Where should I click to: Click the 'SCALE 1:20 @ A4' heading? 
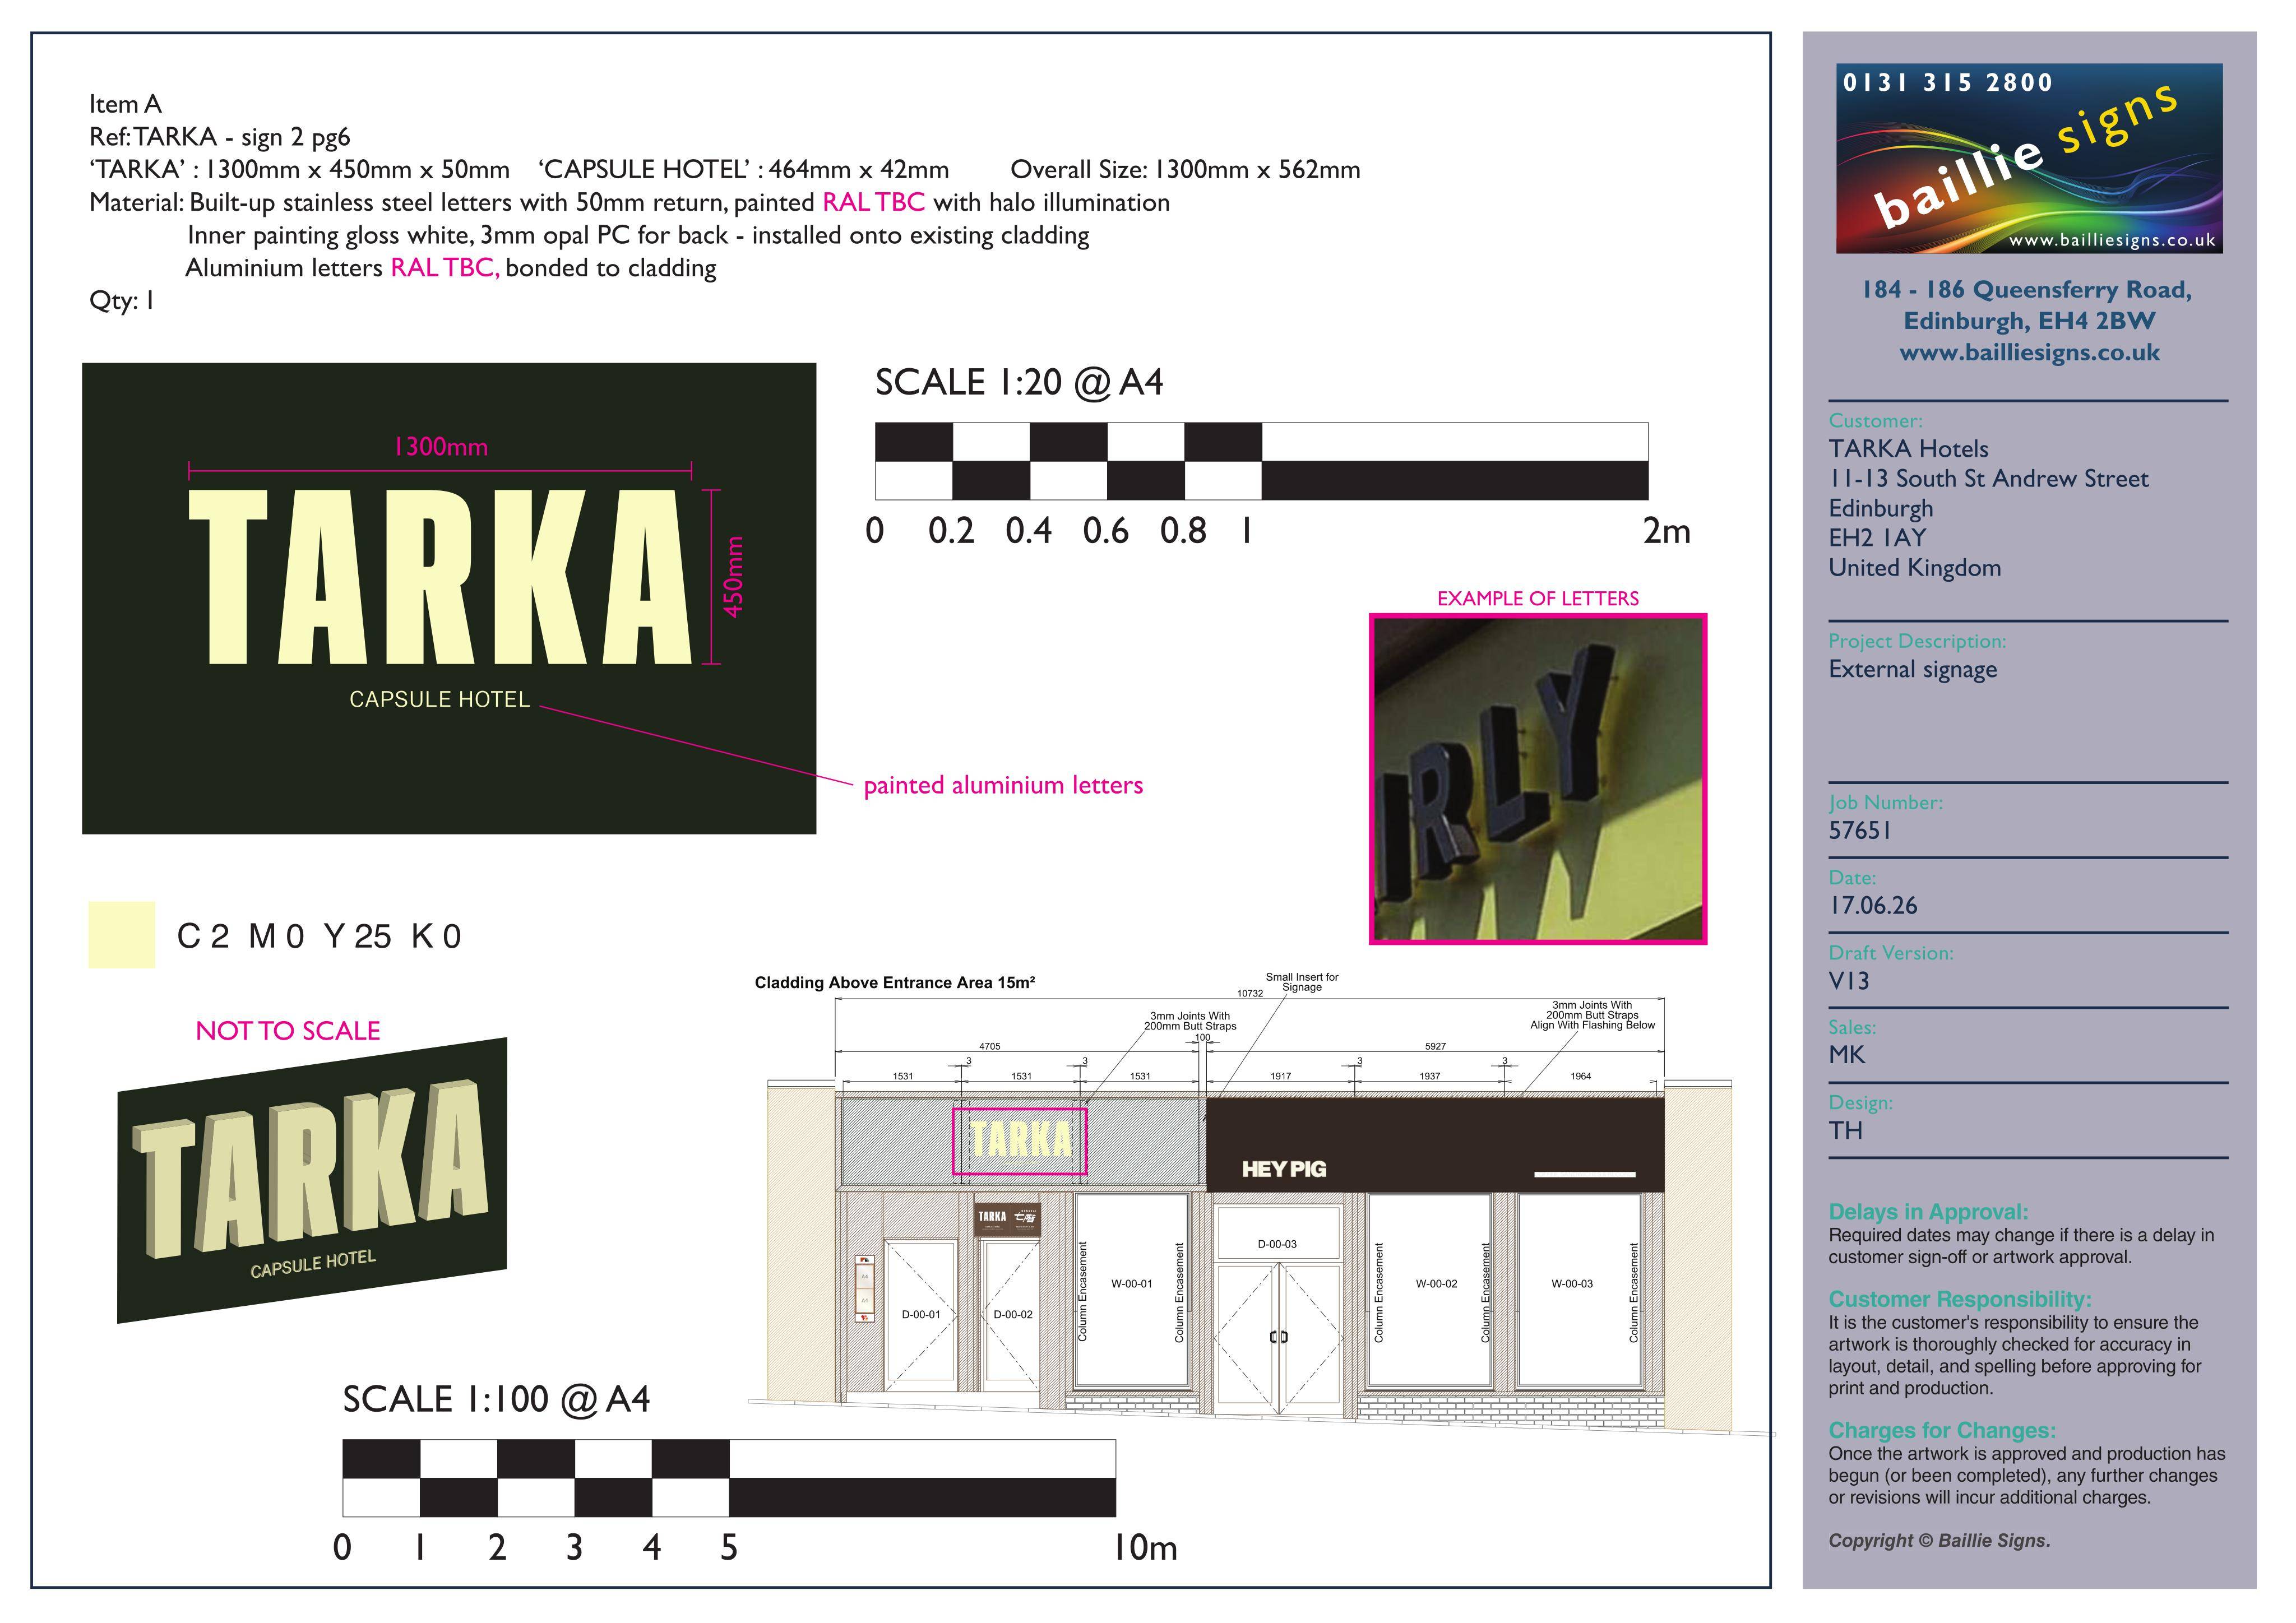(x=1019, y=382)
